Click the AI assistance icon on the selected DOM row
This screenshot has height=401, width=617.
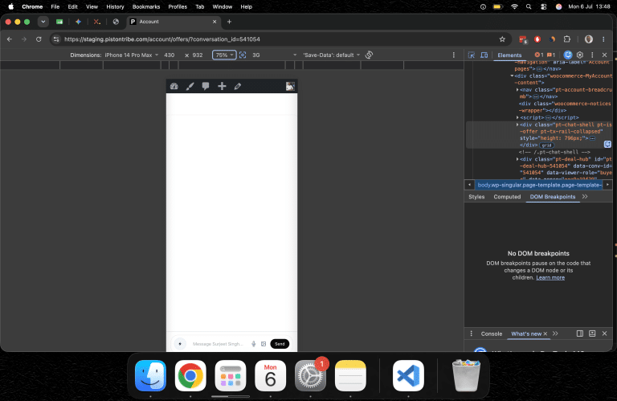tap(607, 145)
